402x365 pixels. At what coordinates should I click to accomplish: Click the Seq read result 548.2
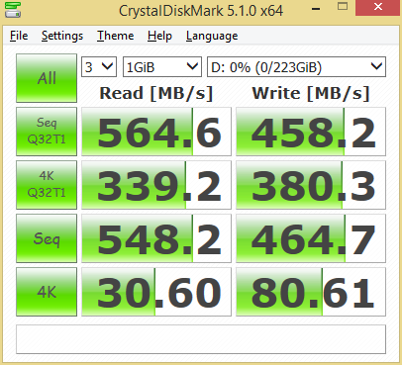coord(156,238)
